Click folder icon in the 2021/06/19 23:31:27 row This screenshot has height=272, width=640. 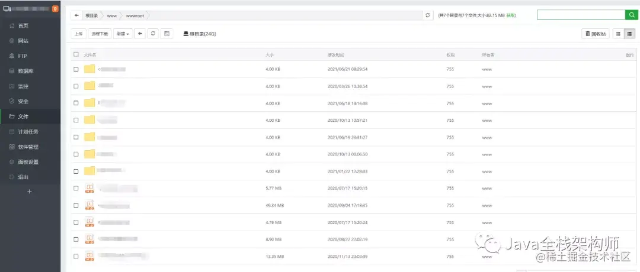89,137
